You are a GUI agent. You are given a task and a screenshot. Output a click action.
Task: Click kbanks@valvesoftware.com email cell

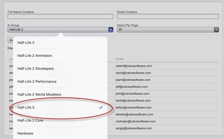135,114
